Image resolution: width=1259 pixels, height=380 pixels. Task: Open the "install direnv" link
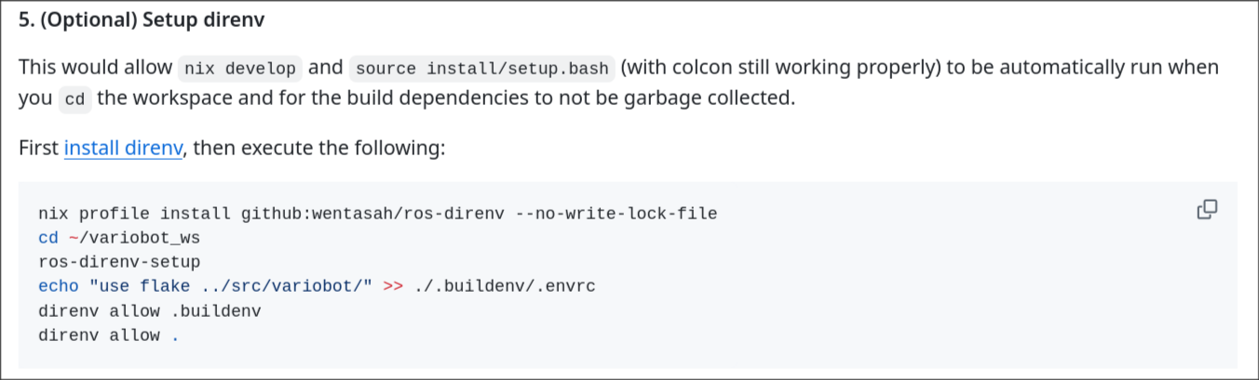(x=123, y=148)
